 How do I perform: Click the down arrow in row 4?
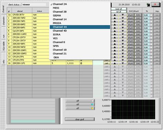click(x=123, y=28)
